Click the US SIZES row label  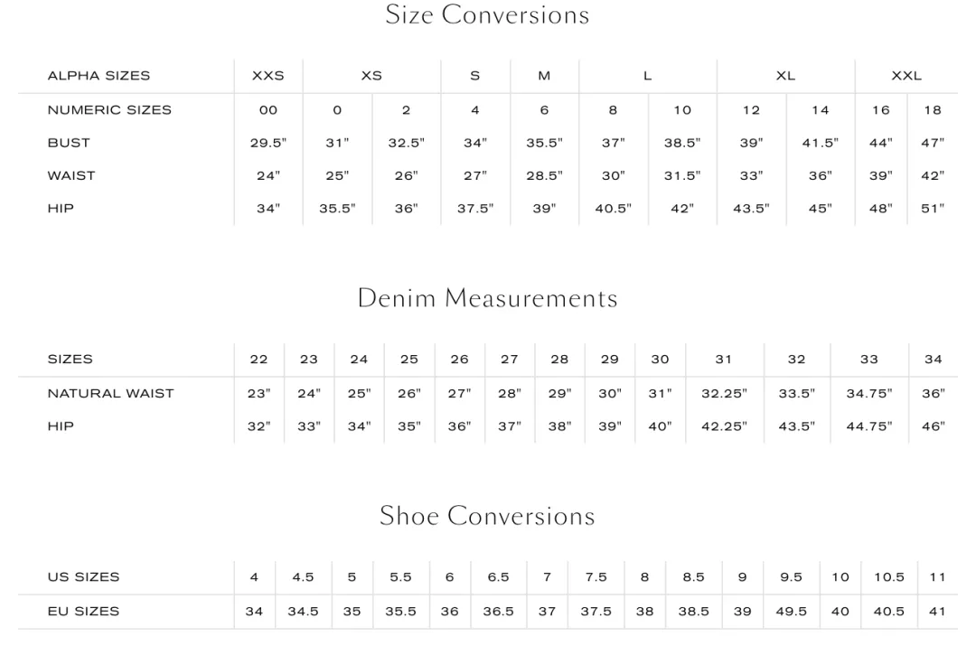point(83,577)
